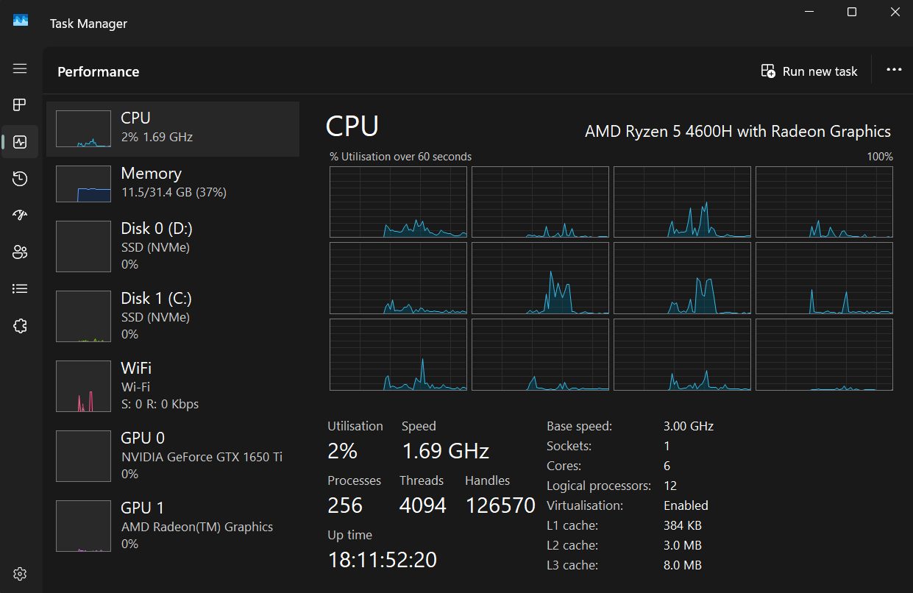Open the Processes page icon
Screen dimensions: 913x593
[x=20, y=105]
